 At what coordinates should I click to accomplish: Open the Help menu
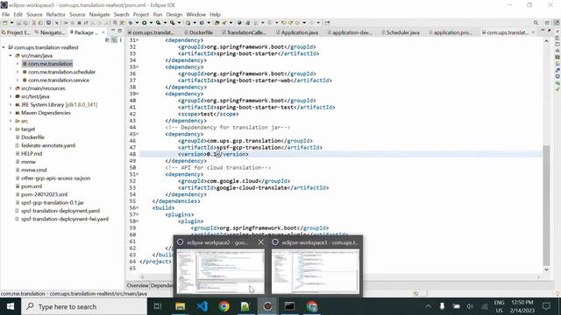(x=215, y=15)
